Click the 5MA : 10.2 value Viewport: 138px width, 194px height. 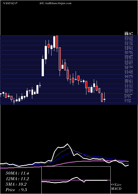[16, 184]
